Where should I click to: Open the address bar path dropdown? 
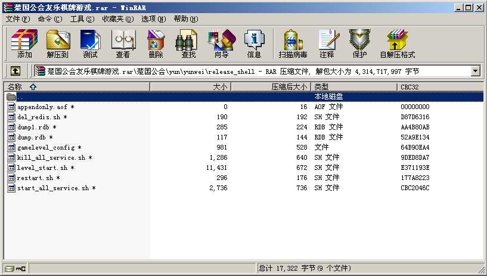[476, 72]
